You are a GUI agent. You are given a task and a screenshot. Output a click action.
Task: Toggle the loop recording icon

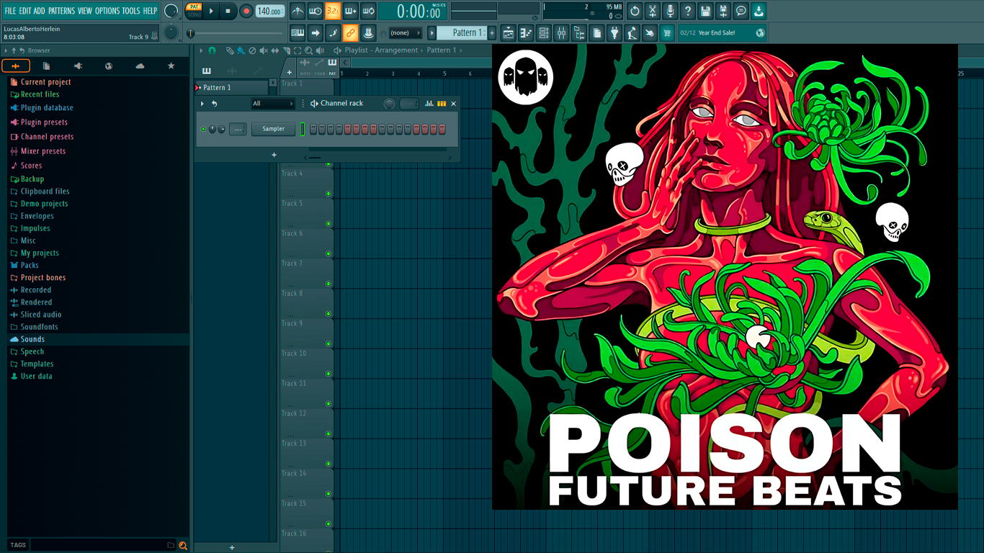click(368, 11)
